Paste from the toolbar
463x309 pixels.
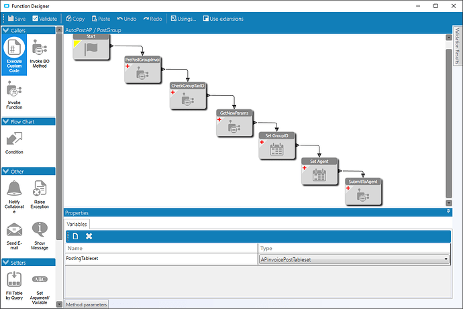pos(101,19)
